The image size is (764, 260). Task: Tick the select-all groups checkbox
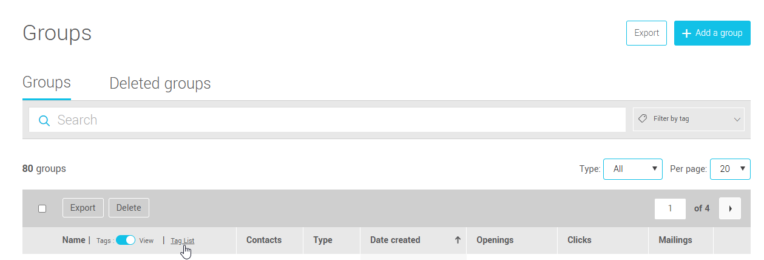pyautogui.click(x=42, y=208)
